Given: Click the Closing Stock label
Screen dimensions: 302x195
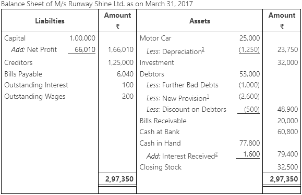Looking at the screenshot, I should [x=161, y=167].
